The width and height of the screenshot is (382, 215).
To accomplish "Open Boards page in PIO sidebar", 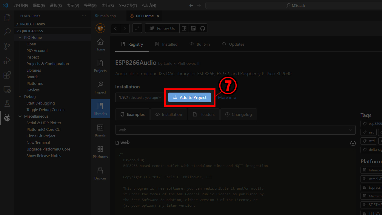I will 100,130.
